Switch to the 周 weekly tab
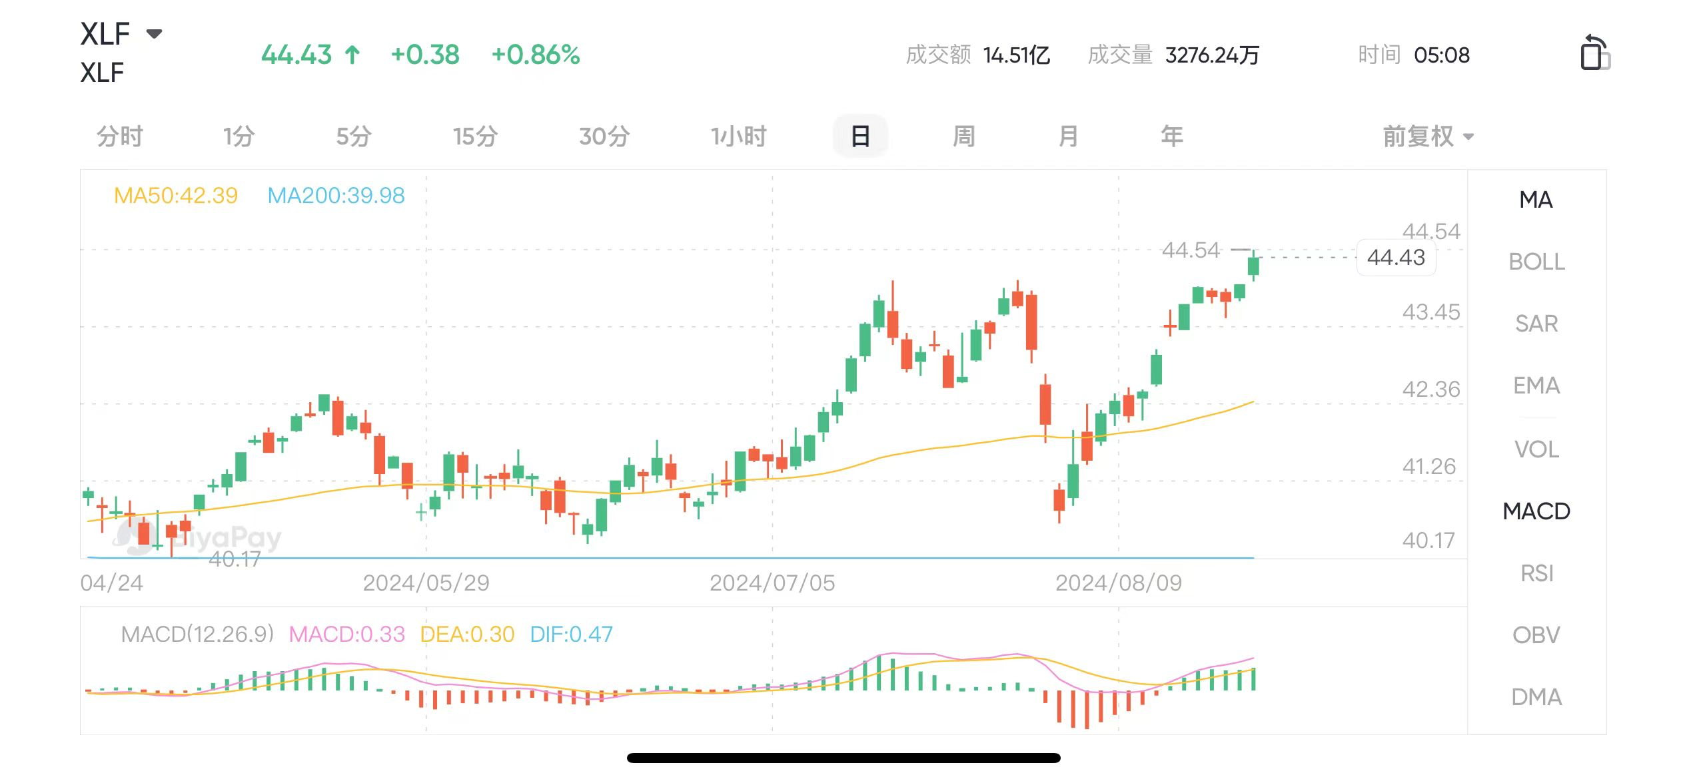1687x779 pixels. point(964,136)
